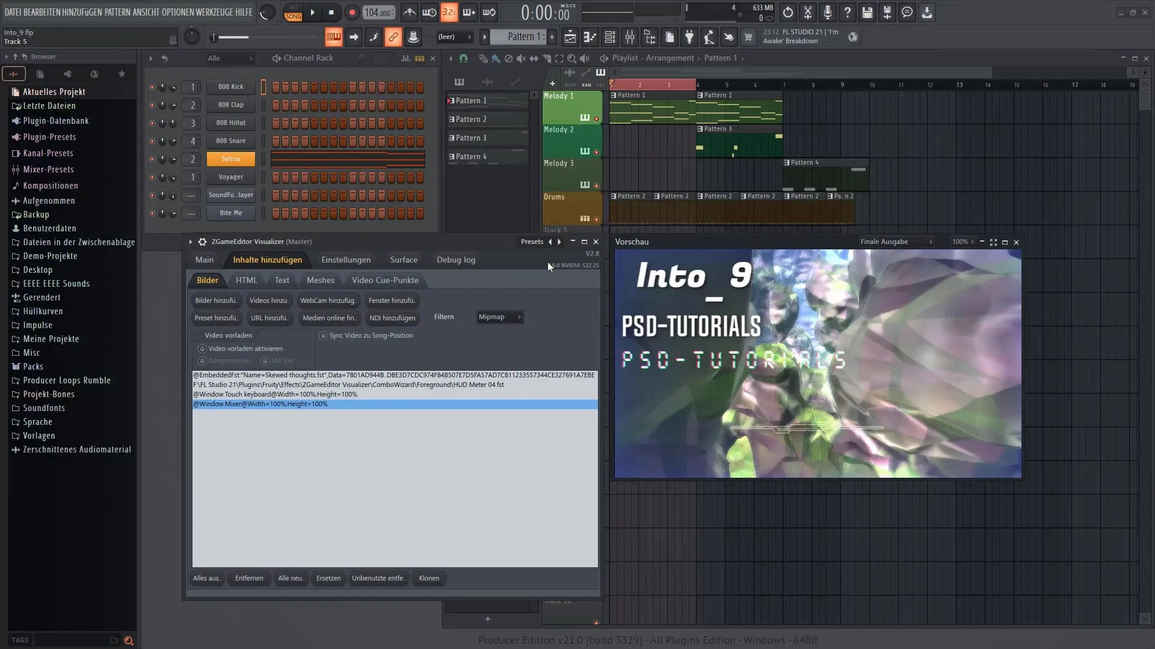The width and height of the screenshot is (1155, 649).
Task: Open Filtern dropdown in Bilder panel
Action: tap(500, 317)
